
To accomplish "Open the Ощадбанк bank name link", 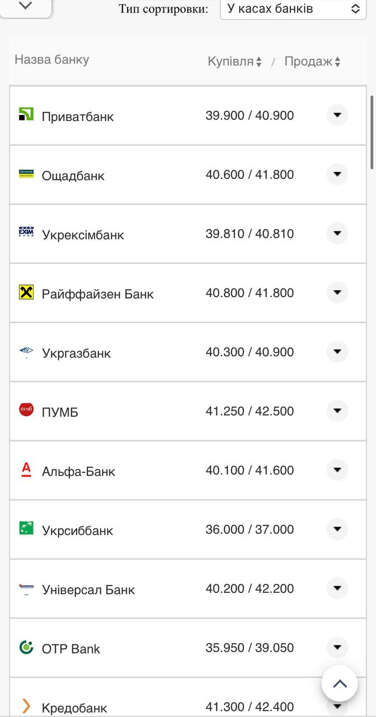I will point(73,176).
